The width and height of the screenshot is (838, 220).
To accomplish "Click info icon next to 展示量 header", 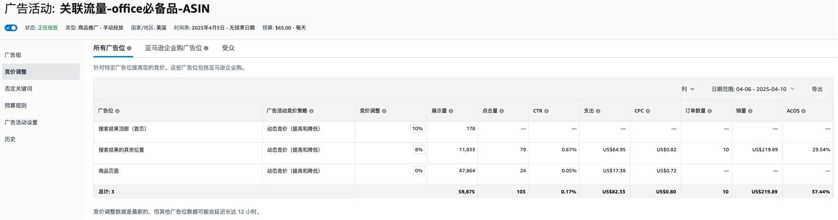I will click(451, 111).
